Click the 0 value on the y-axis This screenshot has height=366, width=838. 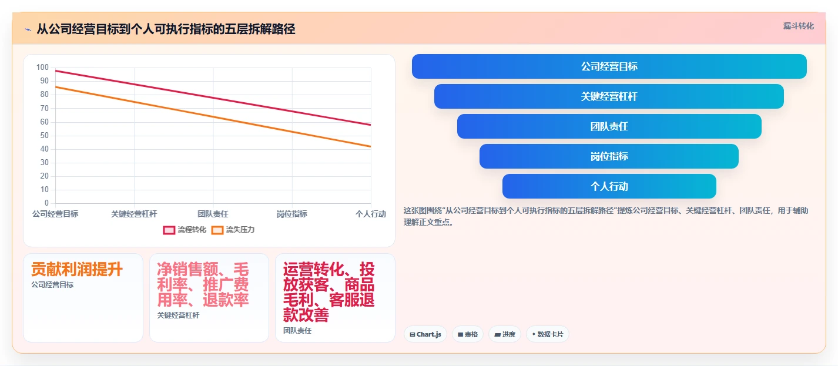tap(46, 203)
